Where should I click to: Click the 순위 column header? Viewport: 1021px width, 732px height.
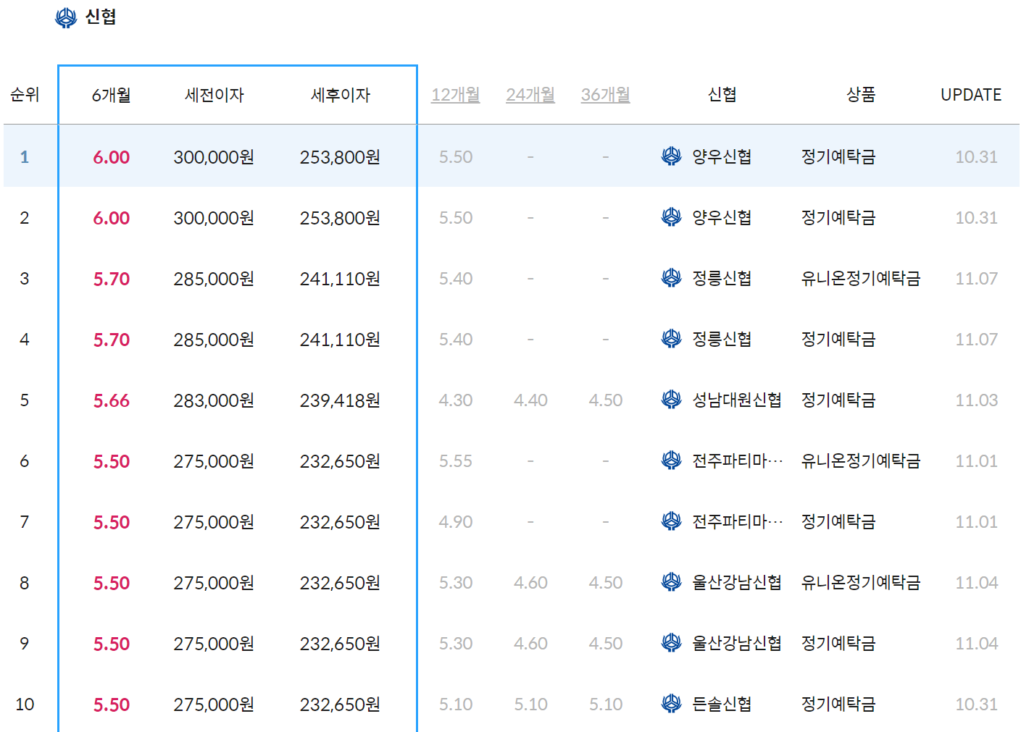tap(25, 95)
